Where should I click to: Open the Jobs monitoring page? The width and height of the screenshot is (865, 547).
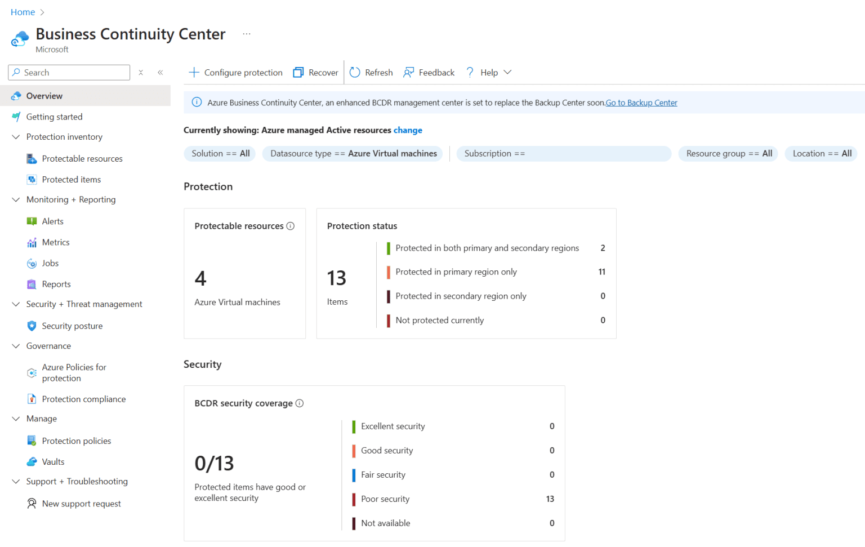click(50, 263)
